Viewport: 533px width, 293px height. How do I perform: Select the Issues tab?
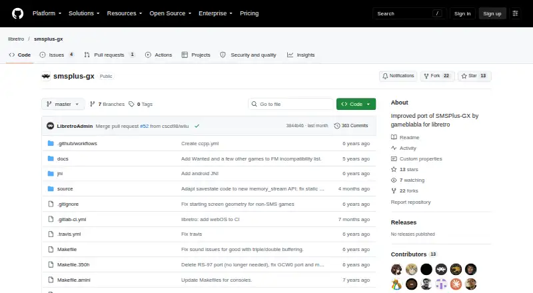[x=57, y=55]
